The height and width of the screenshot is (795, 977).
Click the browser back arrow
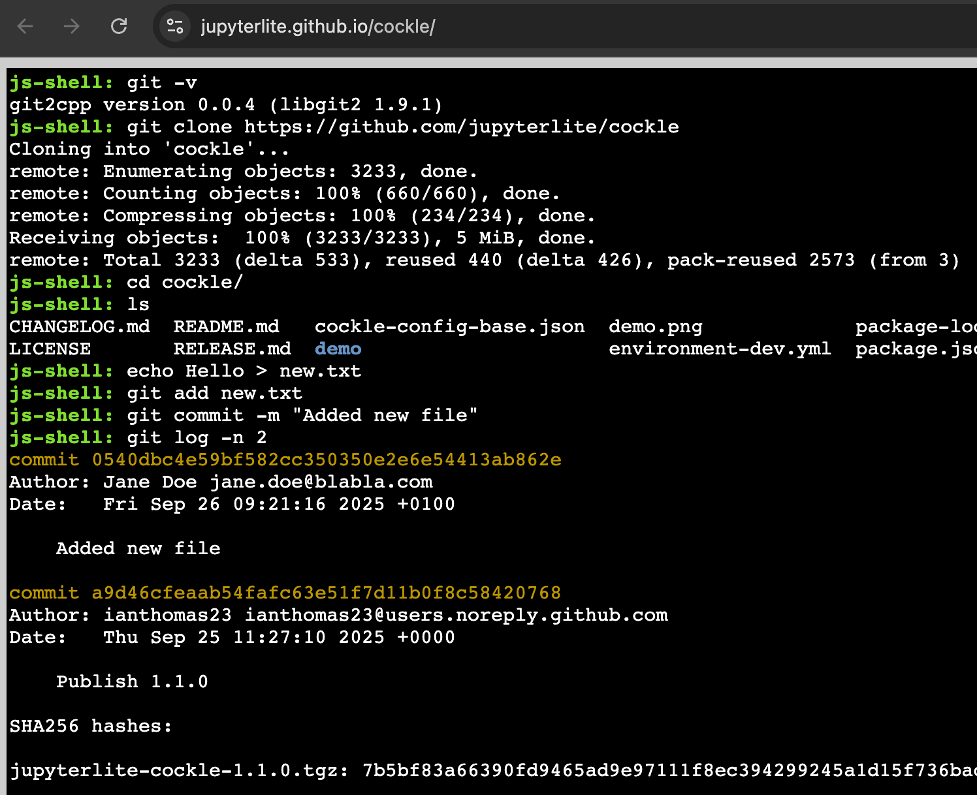25,26
